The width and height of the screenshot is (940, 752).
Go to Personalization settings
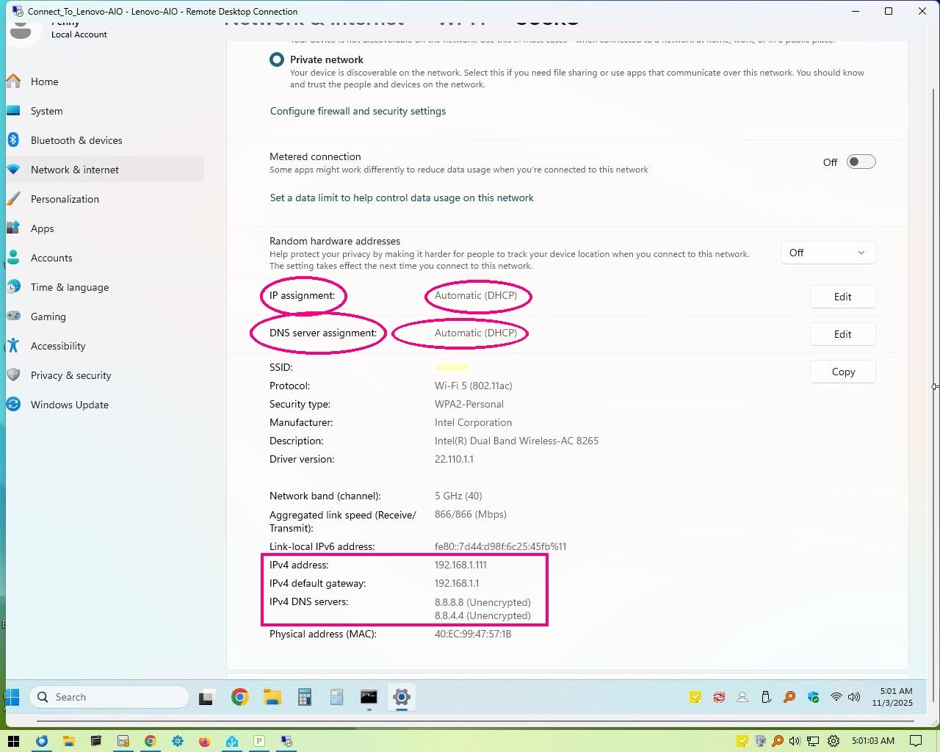click(65, 199)
